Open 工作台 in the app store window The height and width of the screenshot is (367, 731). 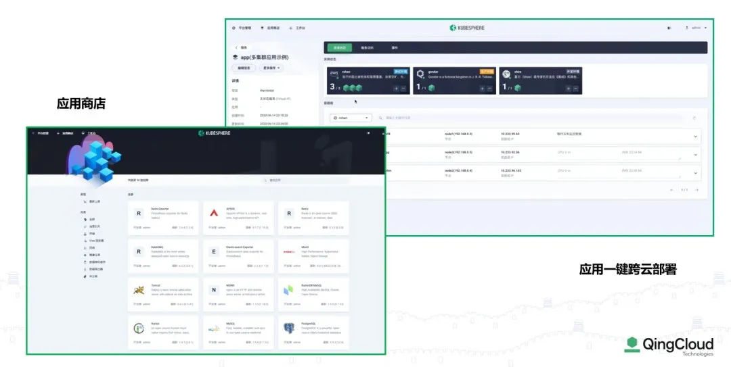point(89,133)
